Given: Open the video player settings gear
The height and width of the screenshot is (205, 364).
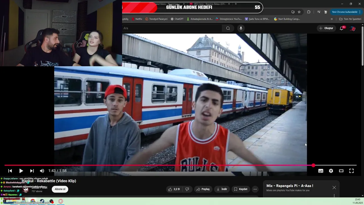Looking at the screenshot, I should 331,171.
